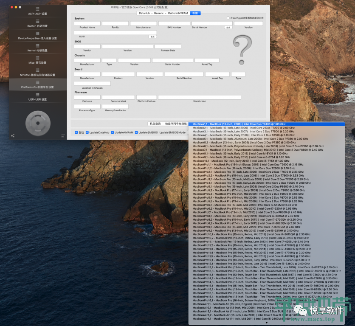The width and height of the screenshot is (355, 326).
Task: Click the System Manufacturer field
Action: point(143,23)
